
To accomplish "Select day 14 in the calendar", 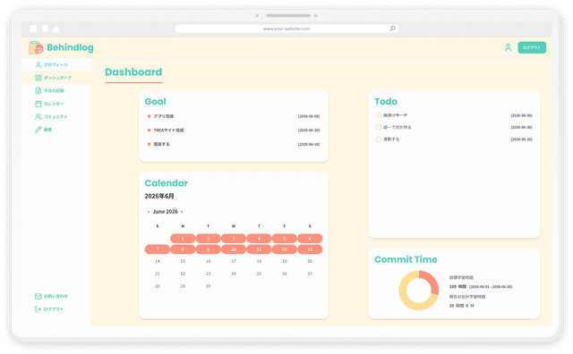I will click(x=158, y=261).
